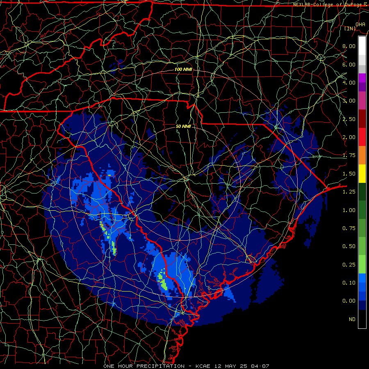This screenshot has height=369, width=369.
Task: Click the 'OHA' product label
Action: coord(360,25)
